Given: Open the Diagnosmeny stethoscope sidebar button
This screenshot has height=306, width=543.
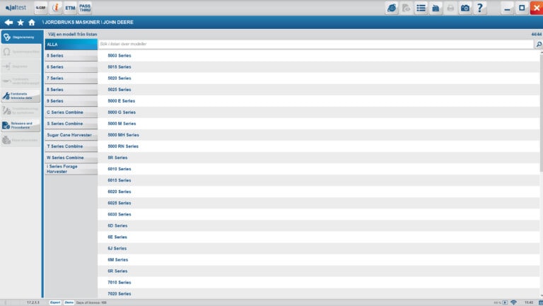Looking at the screenshot, I should pyautogui.click(x=21, y=37).
